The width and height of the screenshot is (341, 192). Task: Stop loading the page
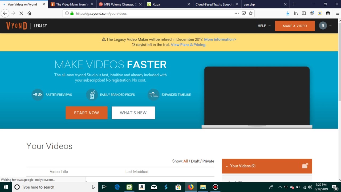point(21,13)
